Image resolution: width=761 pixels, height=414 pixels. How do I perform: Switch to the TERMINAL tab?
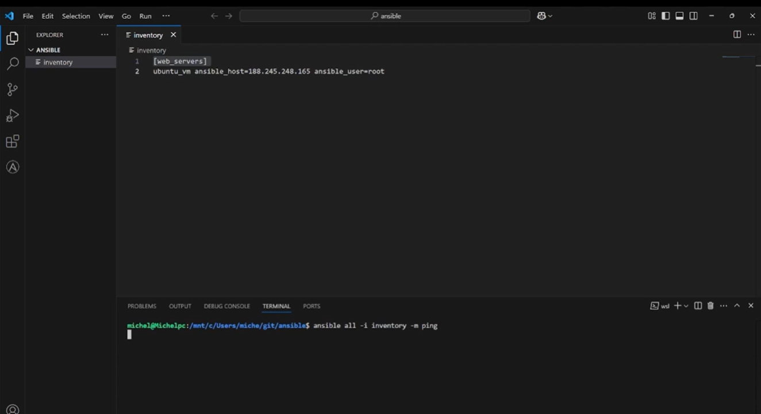(x=276, y=306)
